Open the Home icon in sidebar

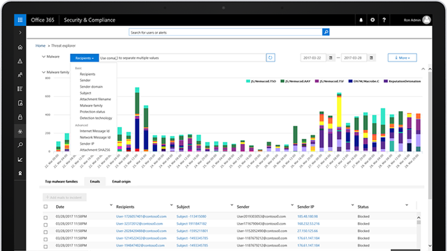click(x=21, y=47)
